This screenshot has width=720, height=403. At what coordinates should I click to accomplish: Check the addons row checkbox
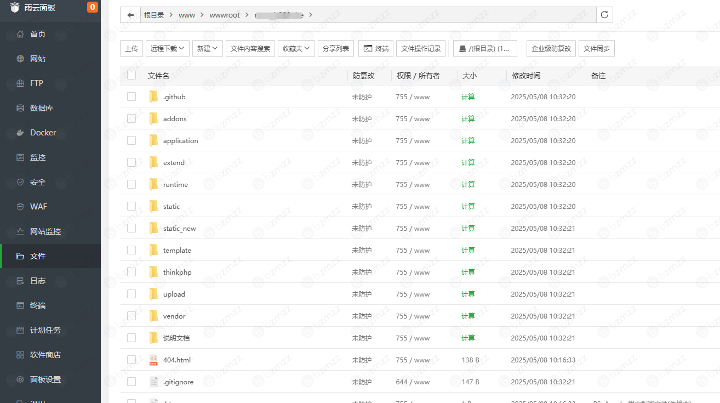click(x=132, y=118)
